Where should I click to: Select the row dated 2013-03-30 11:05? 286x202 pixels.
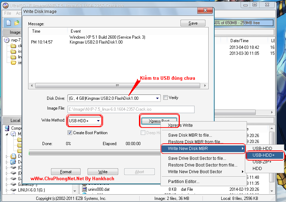[x=244, y=53]
